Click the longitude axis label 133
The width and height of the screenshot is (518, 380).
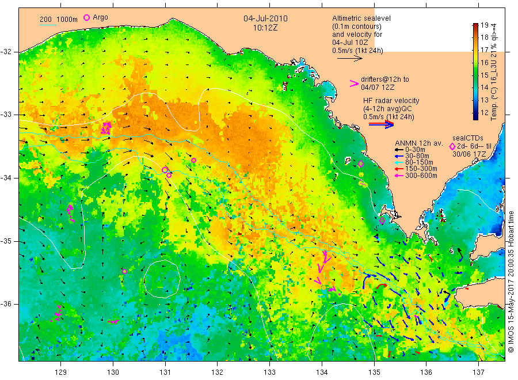tap(269, 373)
